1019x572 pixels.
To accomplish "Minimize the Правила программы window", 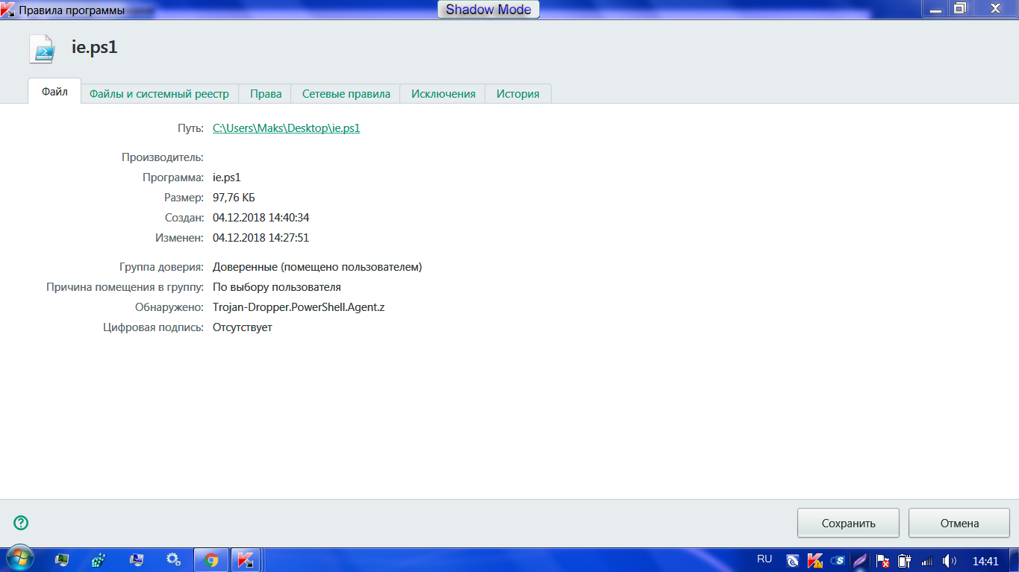I will pyautogui.click(x=934, y=8).
